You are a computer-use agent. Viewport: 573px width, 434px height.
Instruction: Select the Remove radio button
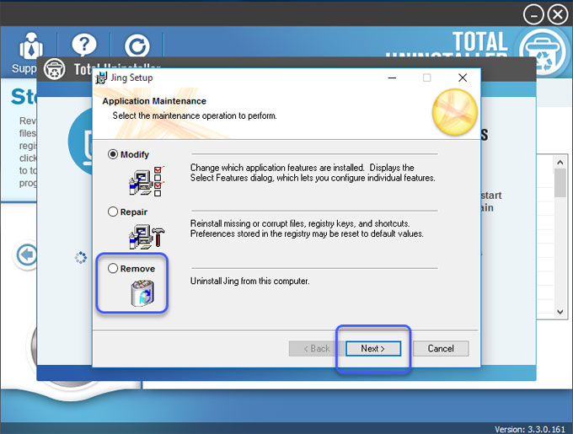point(113,269)
